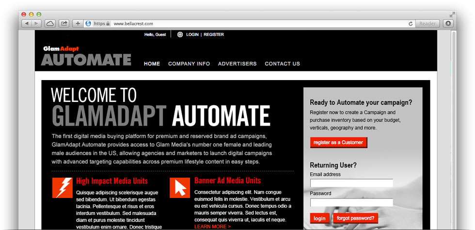Click the Hello, Guest greeting text

tap(155, 34)
